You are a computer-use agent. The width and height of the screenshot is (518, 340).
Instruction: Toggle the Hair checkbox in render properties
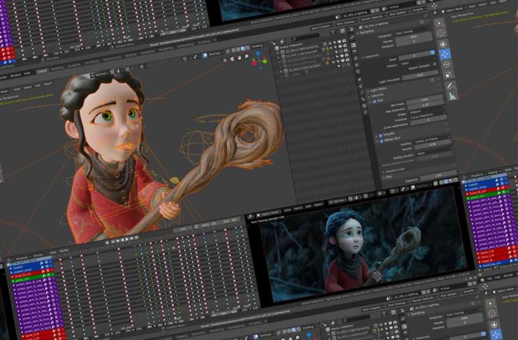[374, 102]
